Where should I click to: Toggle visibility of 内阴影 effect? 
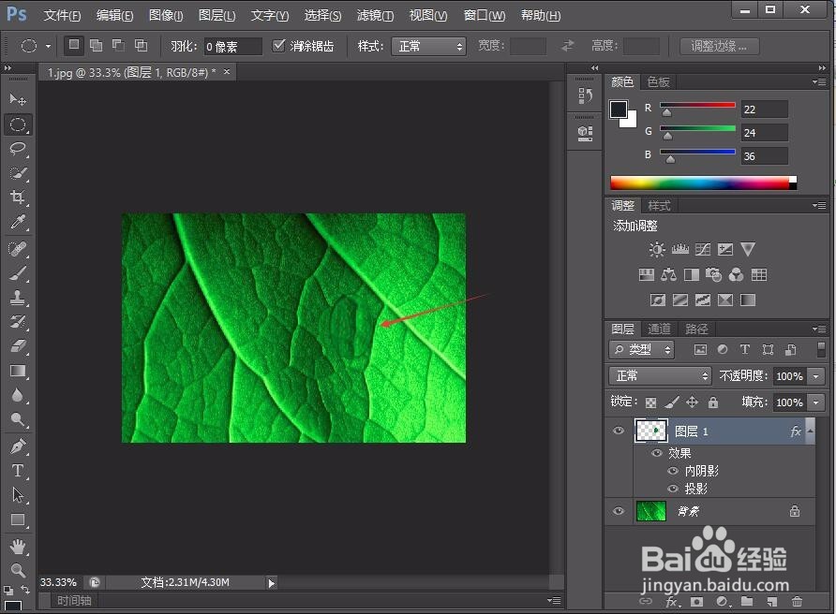pos(673,472)
